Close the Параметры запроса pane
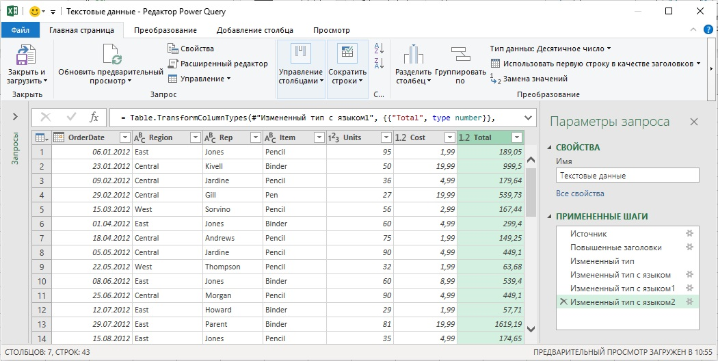 tap(694, 122)
